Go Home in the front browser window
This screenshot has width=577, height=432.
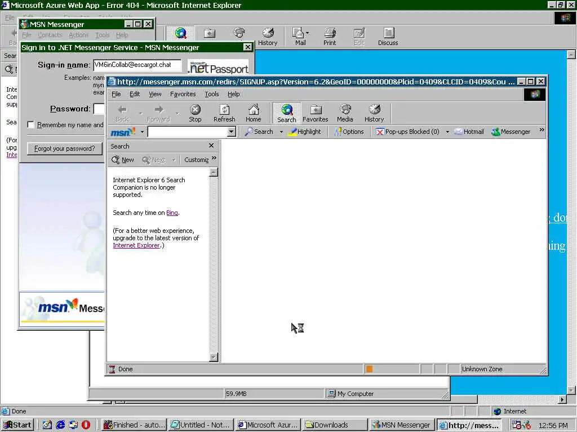point(253,113)
